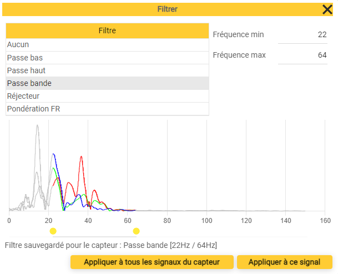Click the highlighted Passe bande row
The image size is (338, 274).
[107, 83]
